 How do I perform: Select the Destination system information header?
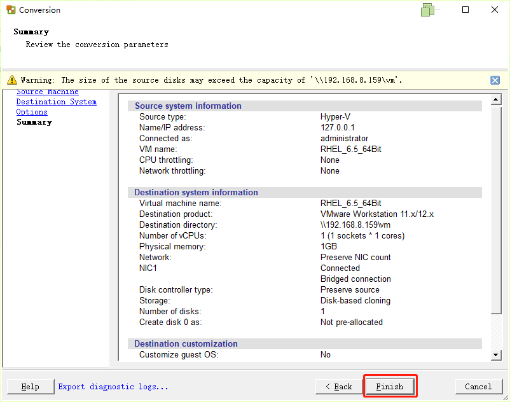pos(196,192)
